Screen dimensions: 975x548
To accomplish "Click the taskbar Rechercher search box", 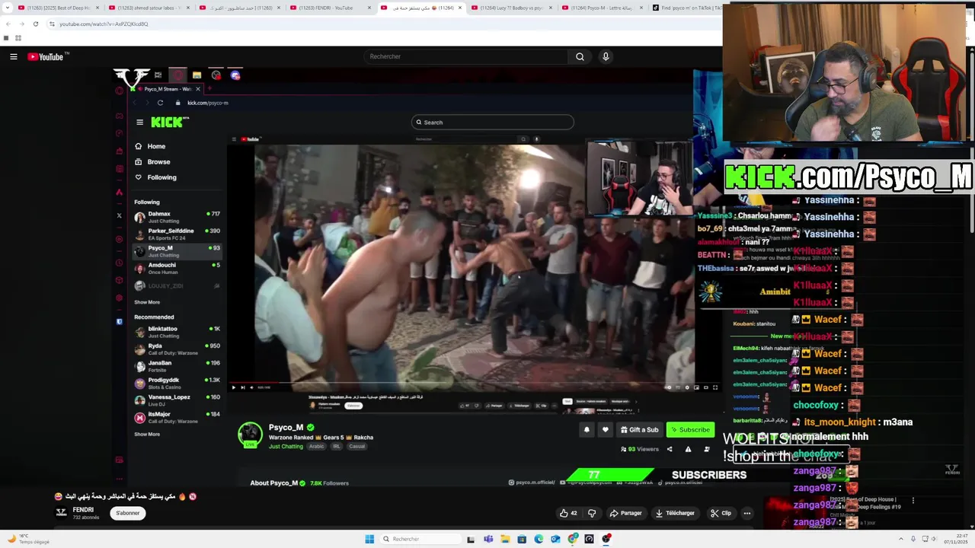I will (x=420, y=539).
